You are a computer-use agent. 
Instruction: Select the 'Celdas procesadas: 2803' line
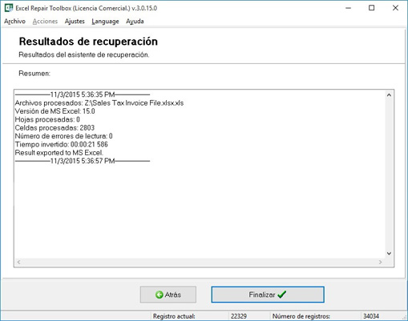pyautogui.click(x=55, y=128)
